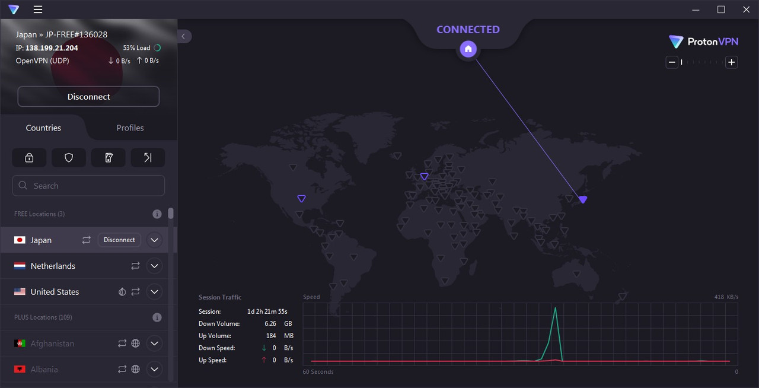Toggle Kill Switch icon
759x388 pixels.
pyautogui.click(x=109, y=157)
